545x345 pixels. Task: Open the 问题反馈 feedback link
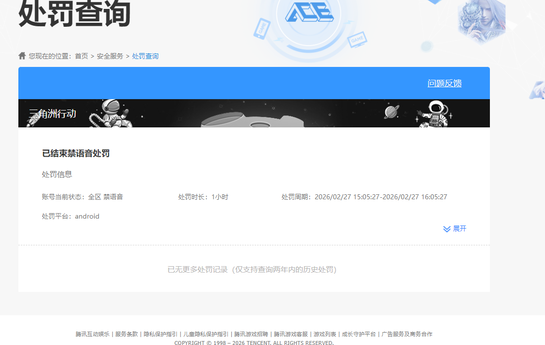445,83
